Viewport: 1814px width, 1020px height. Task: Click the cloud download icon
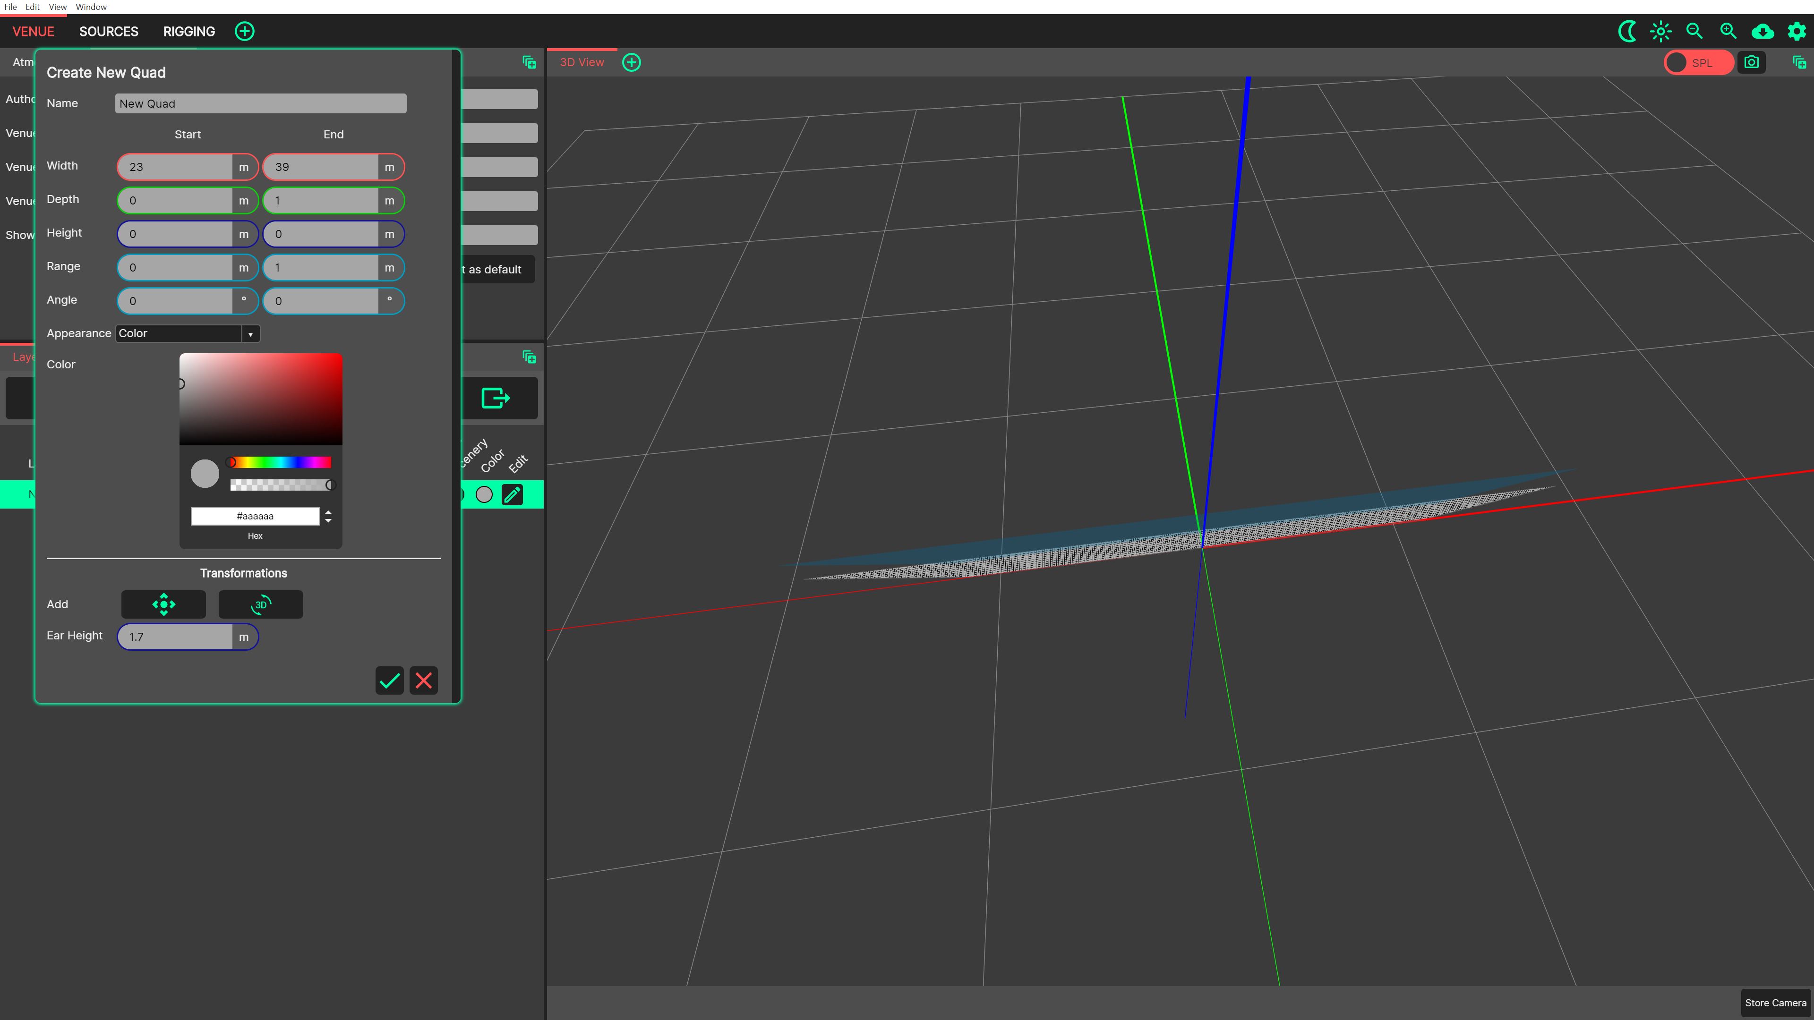point(1762,31)
